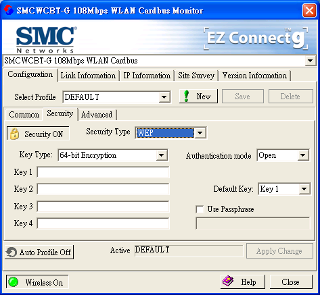Click the passphrase text field
The width and height of the screenshot is (320, 295).
[x=253, y=223]
